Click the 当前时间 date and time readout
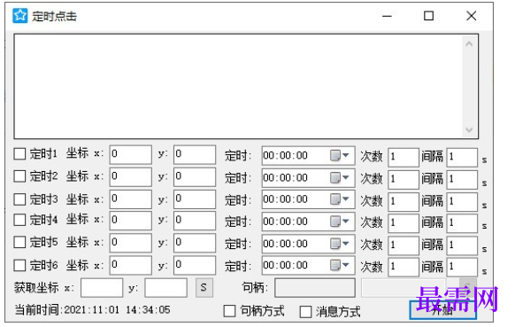Screen dimensions: 515x327 point(92,310)
